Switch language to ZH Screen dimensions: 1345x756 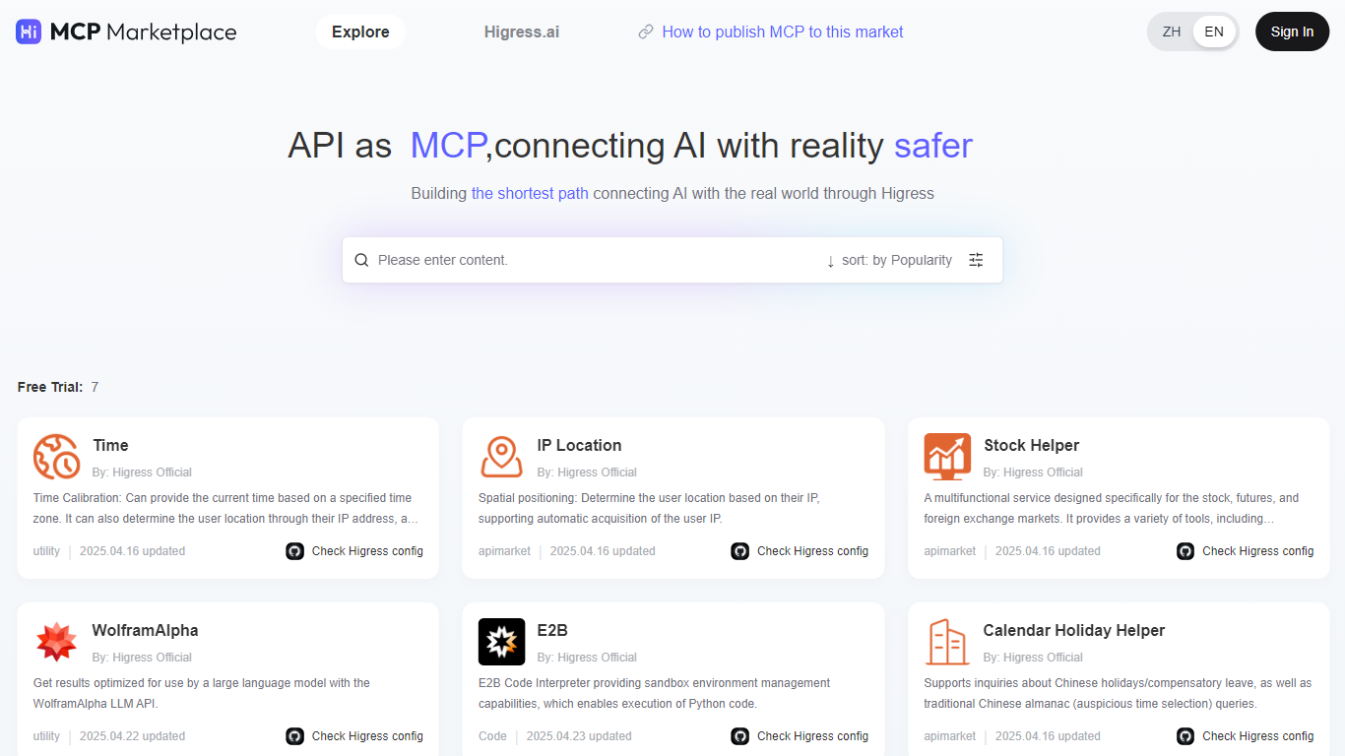pos(1172,31)
